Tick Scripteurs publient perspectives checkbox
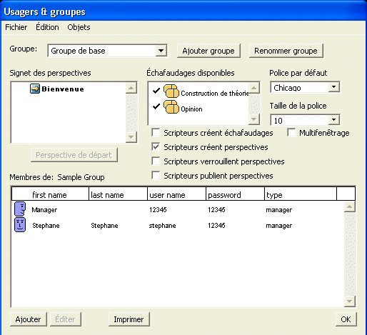Viewport: 367px width, 335px height. pos(156,176)
